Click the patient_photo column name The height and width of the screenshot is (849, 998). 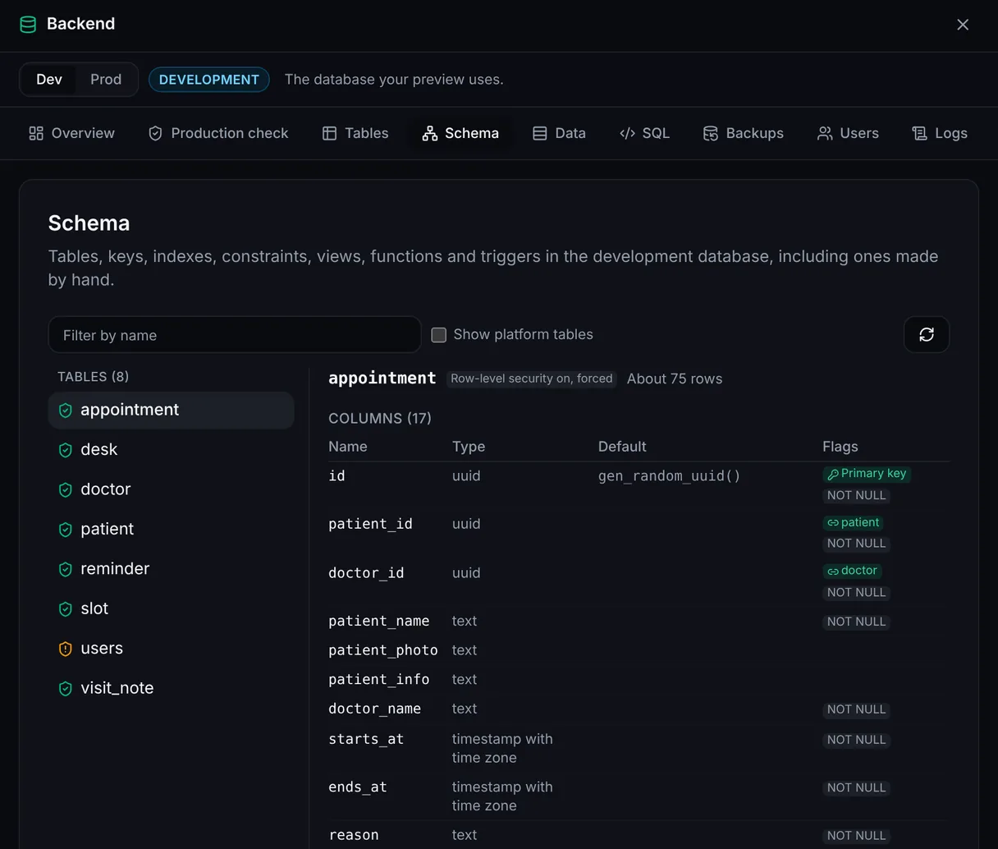(x=383, y=650)
